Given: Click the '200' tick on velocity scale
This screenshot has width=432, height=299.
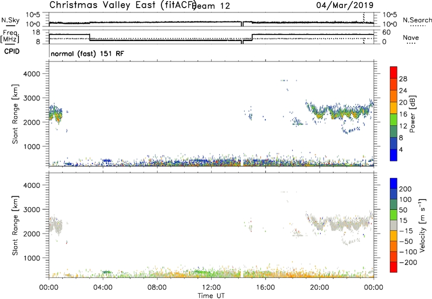Looking at the screenshot, I should coord(406,189).
